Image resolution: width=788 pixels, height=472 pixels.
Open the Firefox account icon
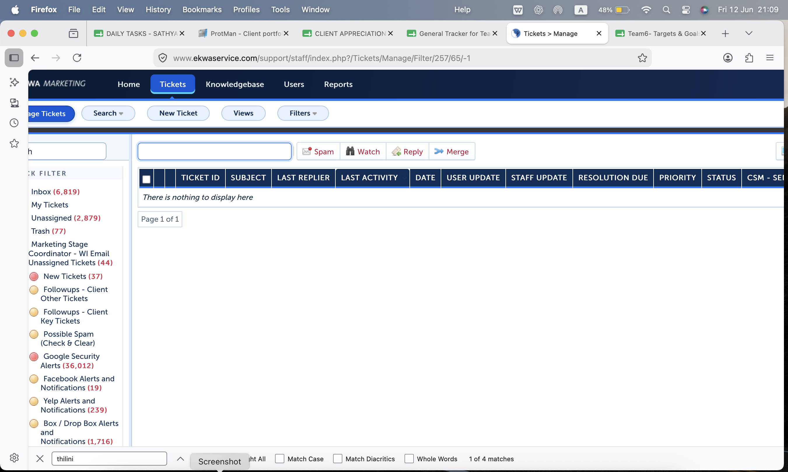[x=728, y=58]
